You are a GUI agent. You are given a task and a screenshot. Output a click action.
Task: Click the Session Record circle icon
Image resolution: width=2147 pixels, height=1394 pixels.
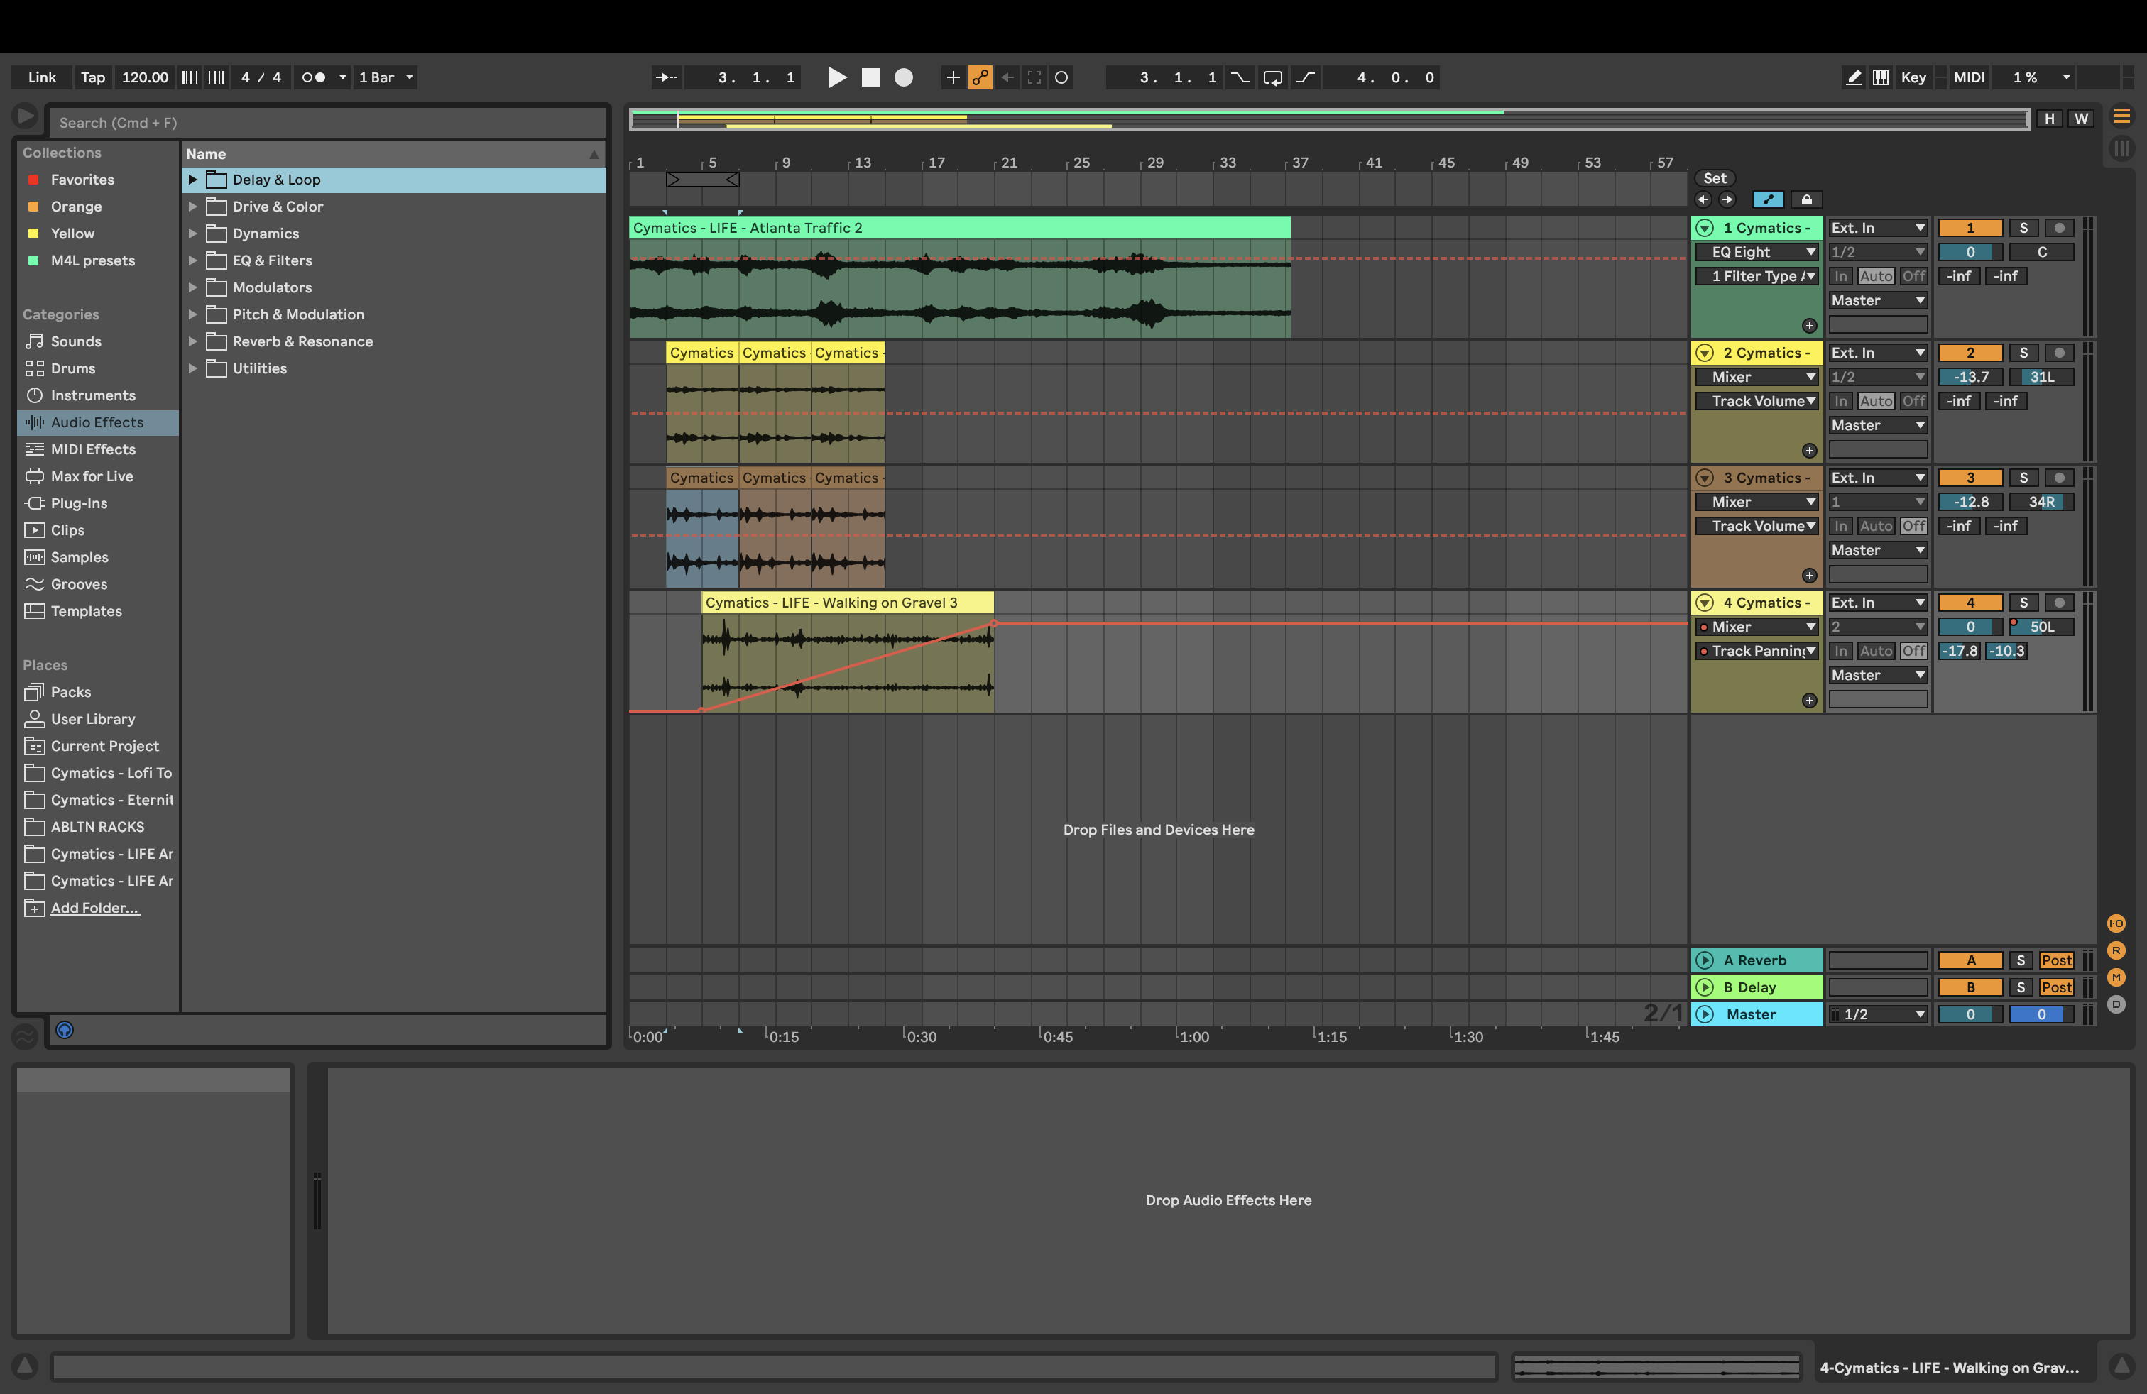(x=1061, y=77)
